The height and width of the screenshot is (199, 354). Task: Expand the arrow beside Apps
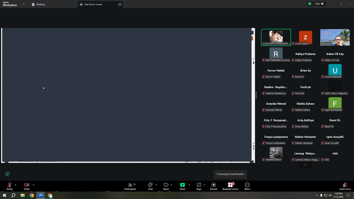tap(204, 185)
